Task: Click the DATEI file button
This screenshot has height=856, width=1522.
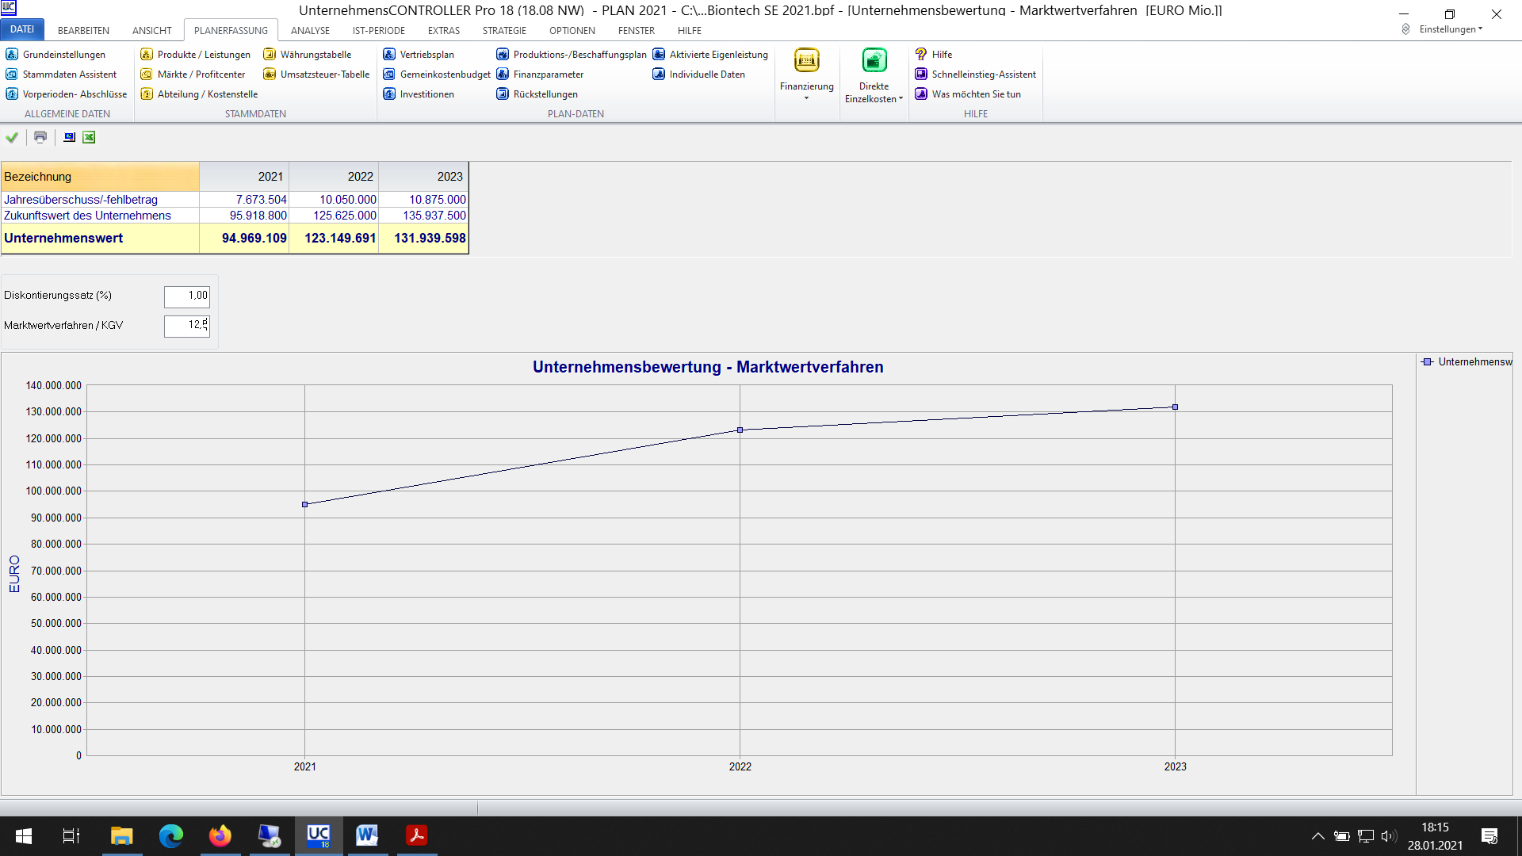Action: tap(22, 30)
